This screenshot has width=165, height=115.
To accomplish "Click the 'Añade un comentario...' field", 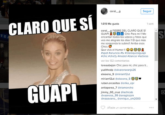I will click(121, 108).
